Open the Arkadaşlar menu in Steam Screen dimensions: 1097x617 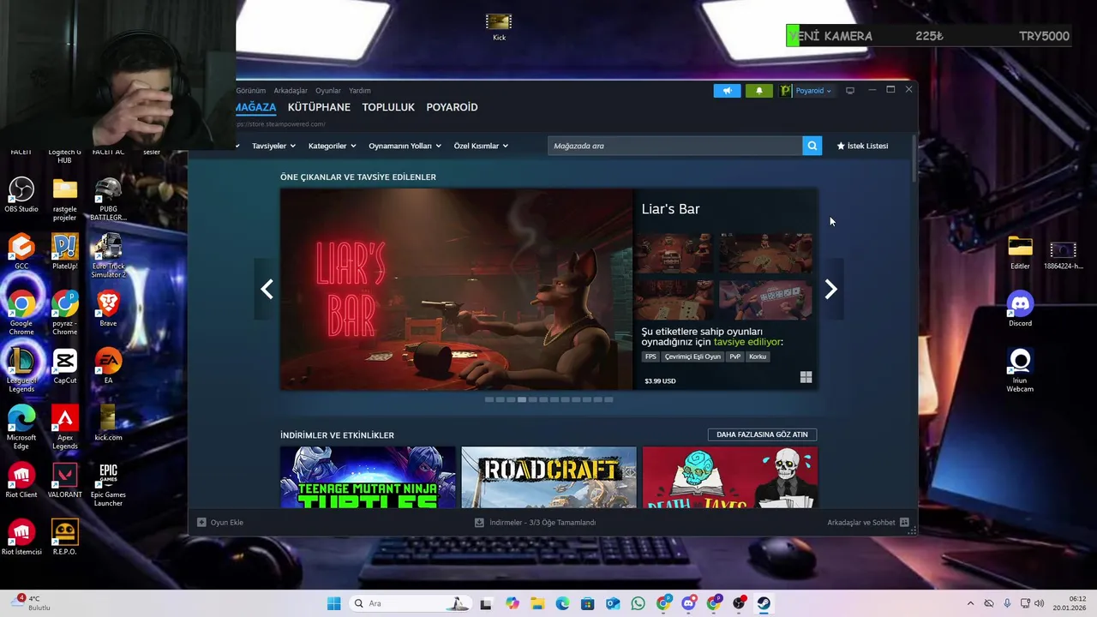click(291, 90)
